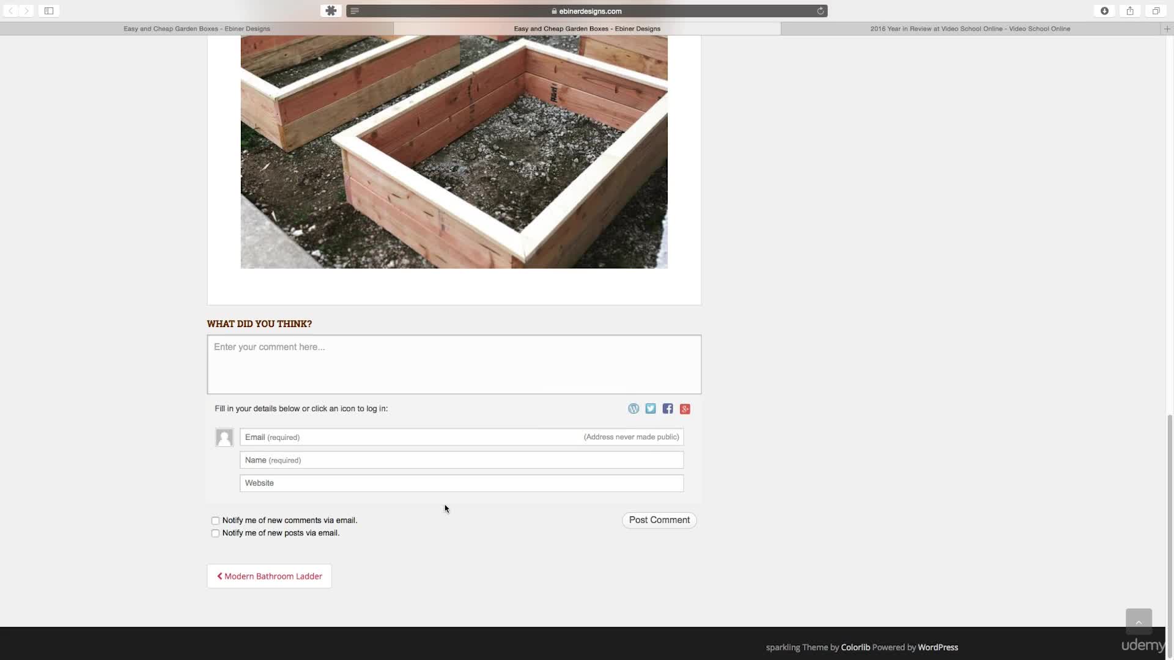The image size is (1174, 660).
Task: Toggle the Safari sidebar icon
Action: [x=49, y=11]
